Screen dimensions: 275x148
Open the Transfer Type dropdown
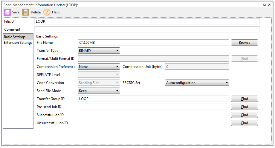point(99,51)
